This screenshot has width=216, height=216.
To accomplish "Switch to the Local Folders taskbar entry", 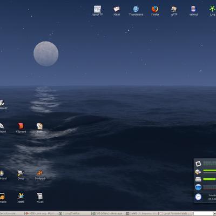I will pyautogui.click(x=175, y=213).
